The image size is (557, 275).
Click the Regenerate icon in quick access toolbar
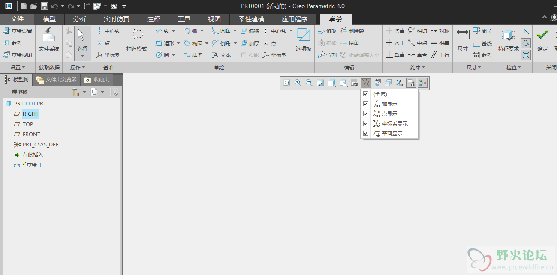tap(87, 6)
